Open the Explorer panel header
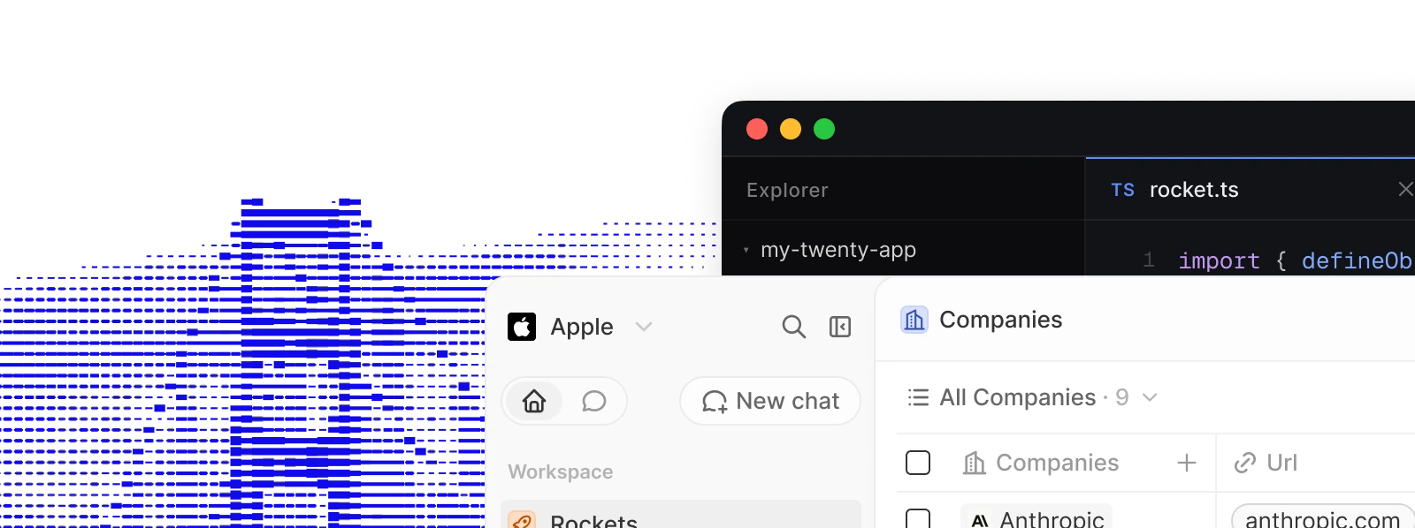1415x528 pixels. [787, 190]
